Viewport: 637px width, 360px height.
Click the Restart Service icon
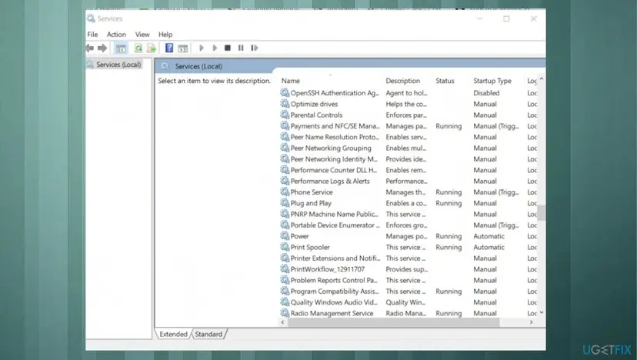click(255, 48)
